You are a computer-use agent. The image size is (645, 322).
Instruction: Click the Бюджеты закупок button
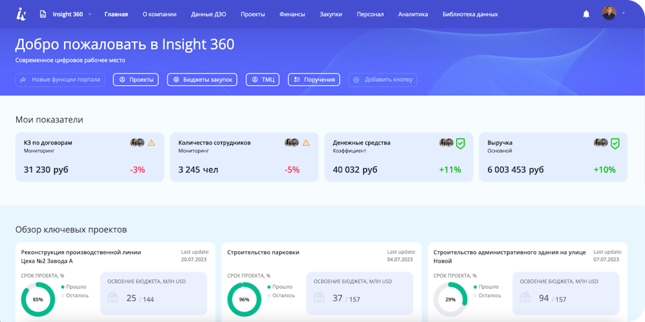coord(203,80)
